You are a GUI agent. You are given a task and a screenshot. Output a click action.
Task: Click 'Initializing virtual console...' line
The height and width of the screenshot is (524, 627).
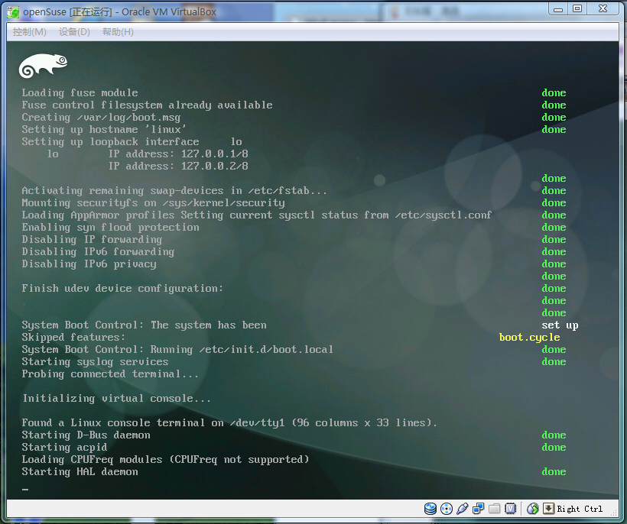coord(116,398)
